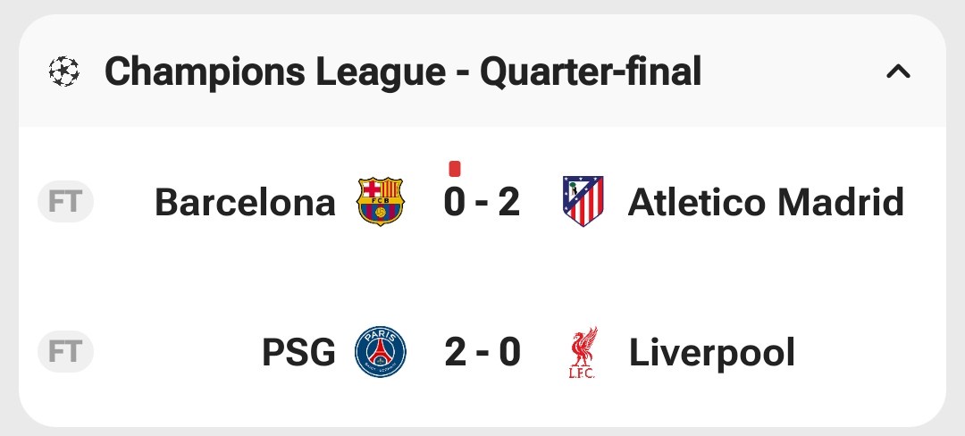Click the Barcelona club crest

tap(381, 202)
